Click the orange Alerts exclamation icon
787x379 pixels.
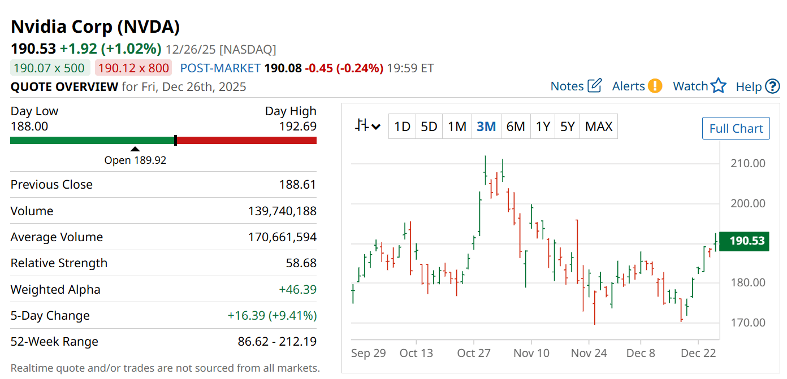coord(655,86)
